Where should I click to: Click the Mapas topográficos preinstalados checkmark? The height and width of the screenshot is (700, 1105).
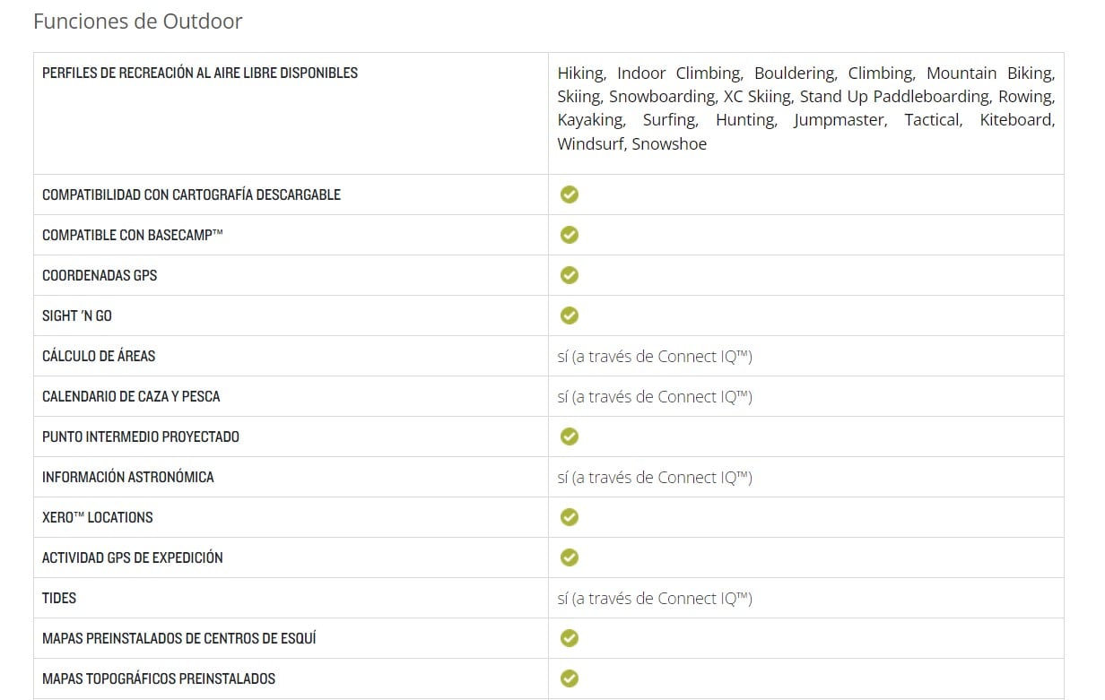coord(569,678)
